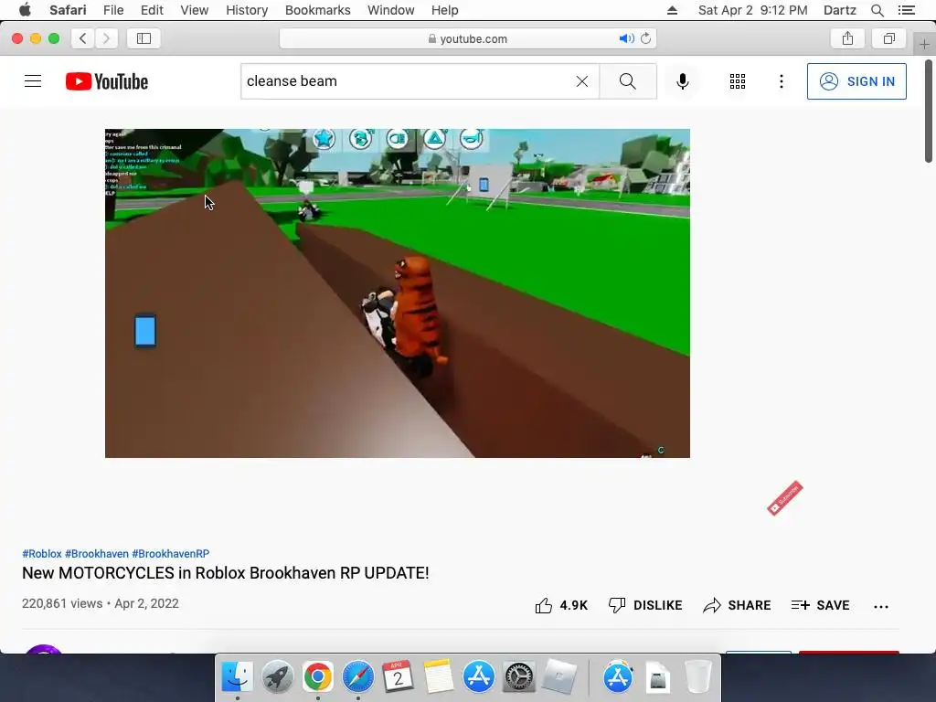Open YouTube settings three-dot menu
Image resolution: width=936 pixels, height=702 pixels.
pyautogui.click(x=781, y=81)
